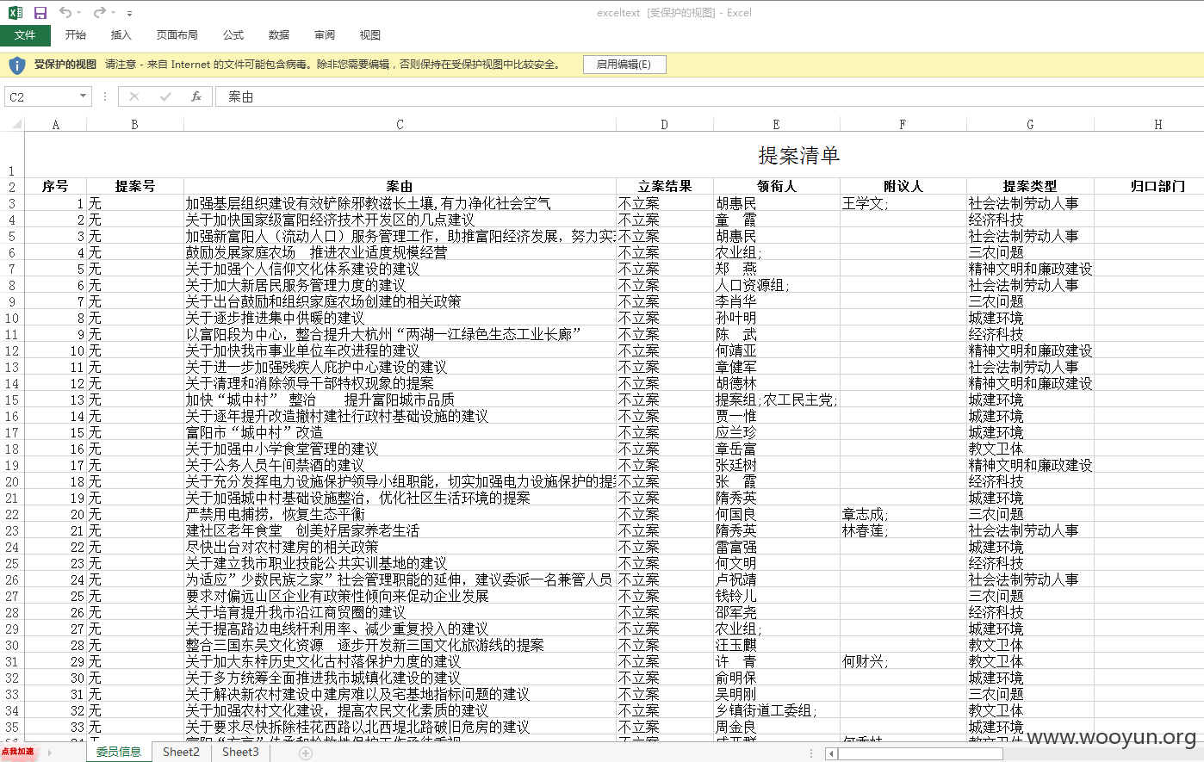This screenshot has width=1204, height=762.
Task: Click the 启用编辑(E) button
Action: [x=624, y=65]
